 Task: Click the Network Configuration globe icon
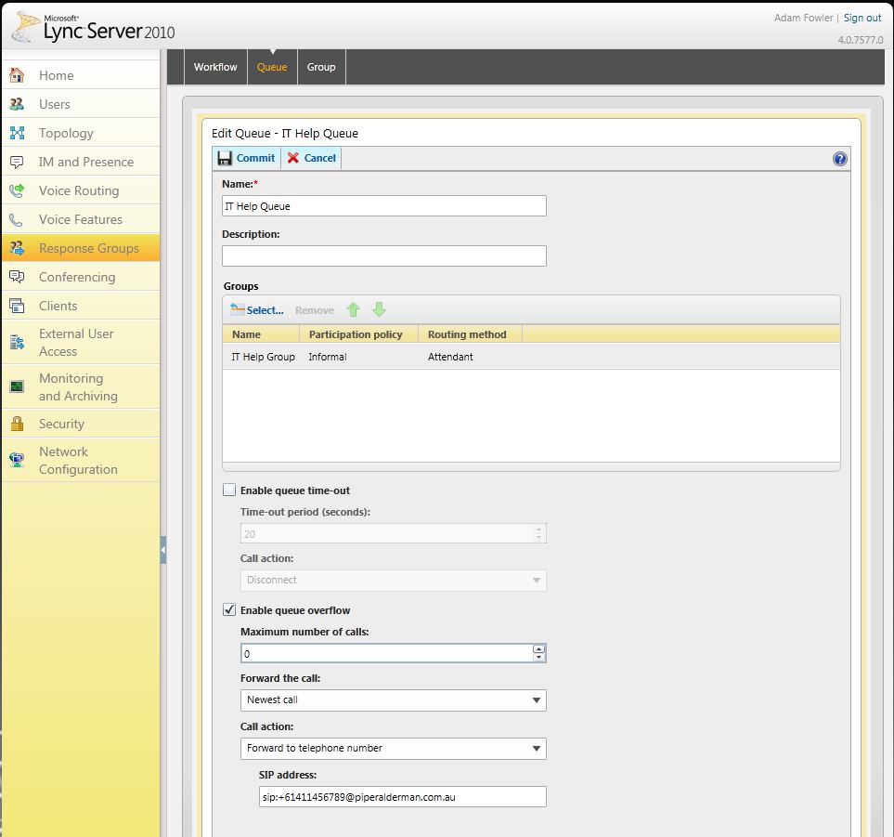pos(17,460)
